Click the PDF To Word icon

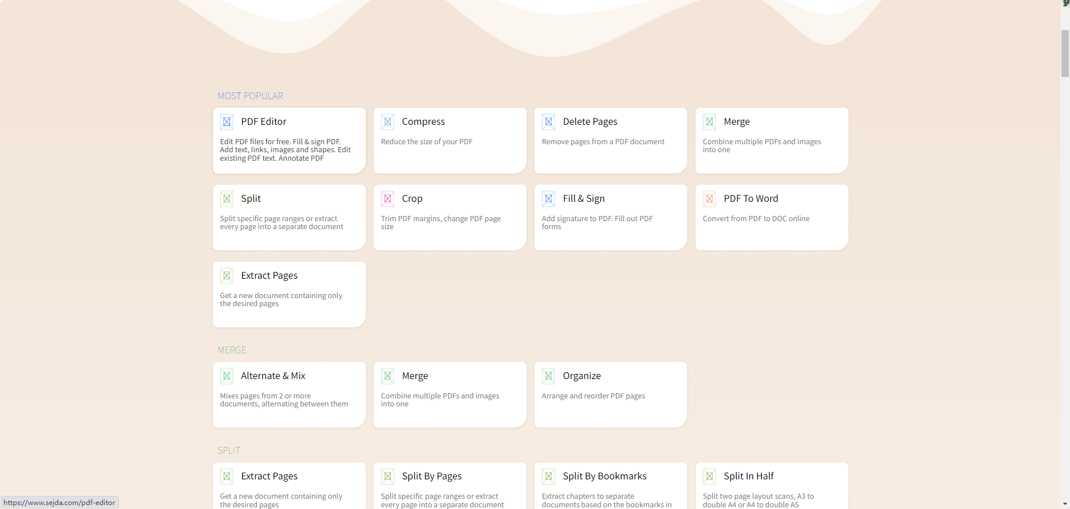pyautogui.click(x=709, y=198)
